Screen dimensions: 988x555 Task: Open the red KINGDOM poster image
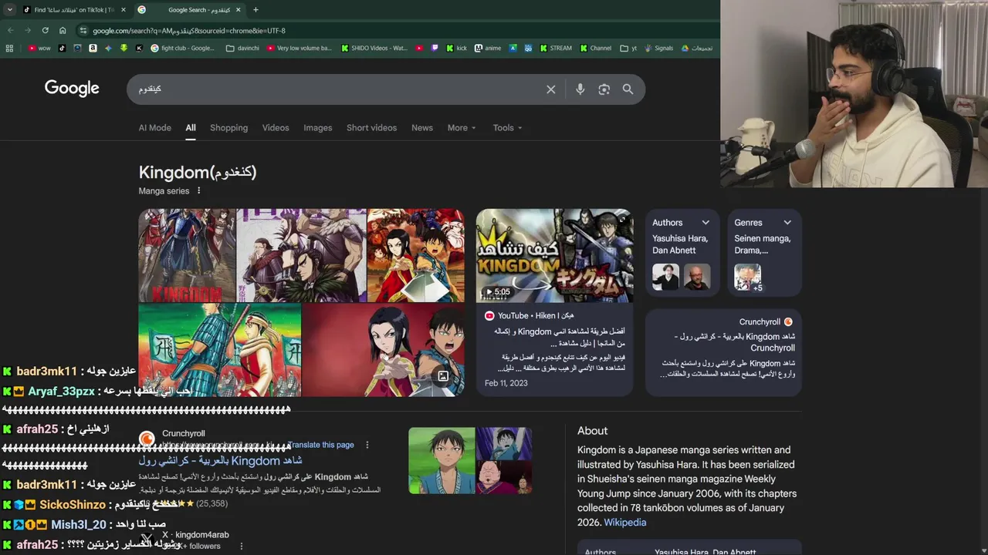click(187, 256)
